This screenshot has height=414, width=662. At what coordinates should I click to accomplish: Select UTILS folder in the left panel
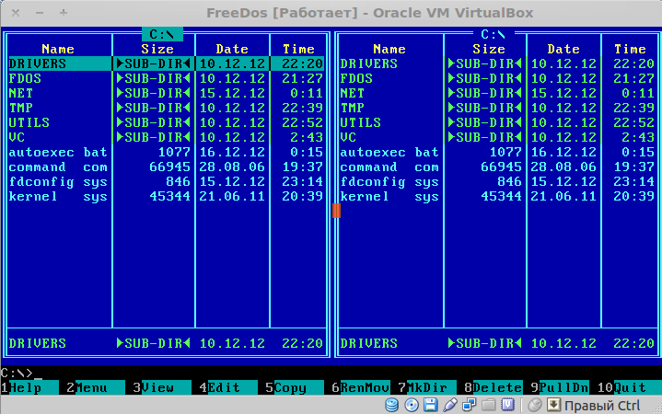(x=167, y=122)
